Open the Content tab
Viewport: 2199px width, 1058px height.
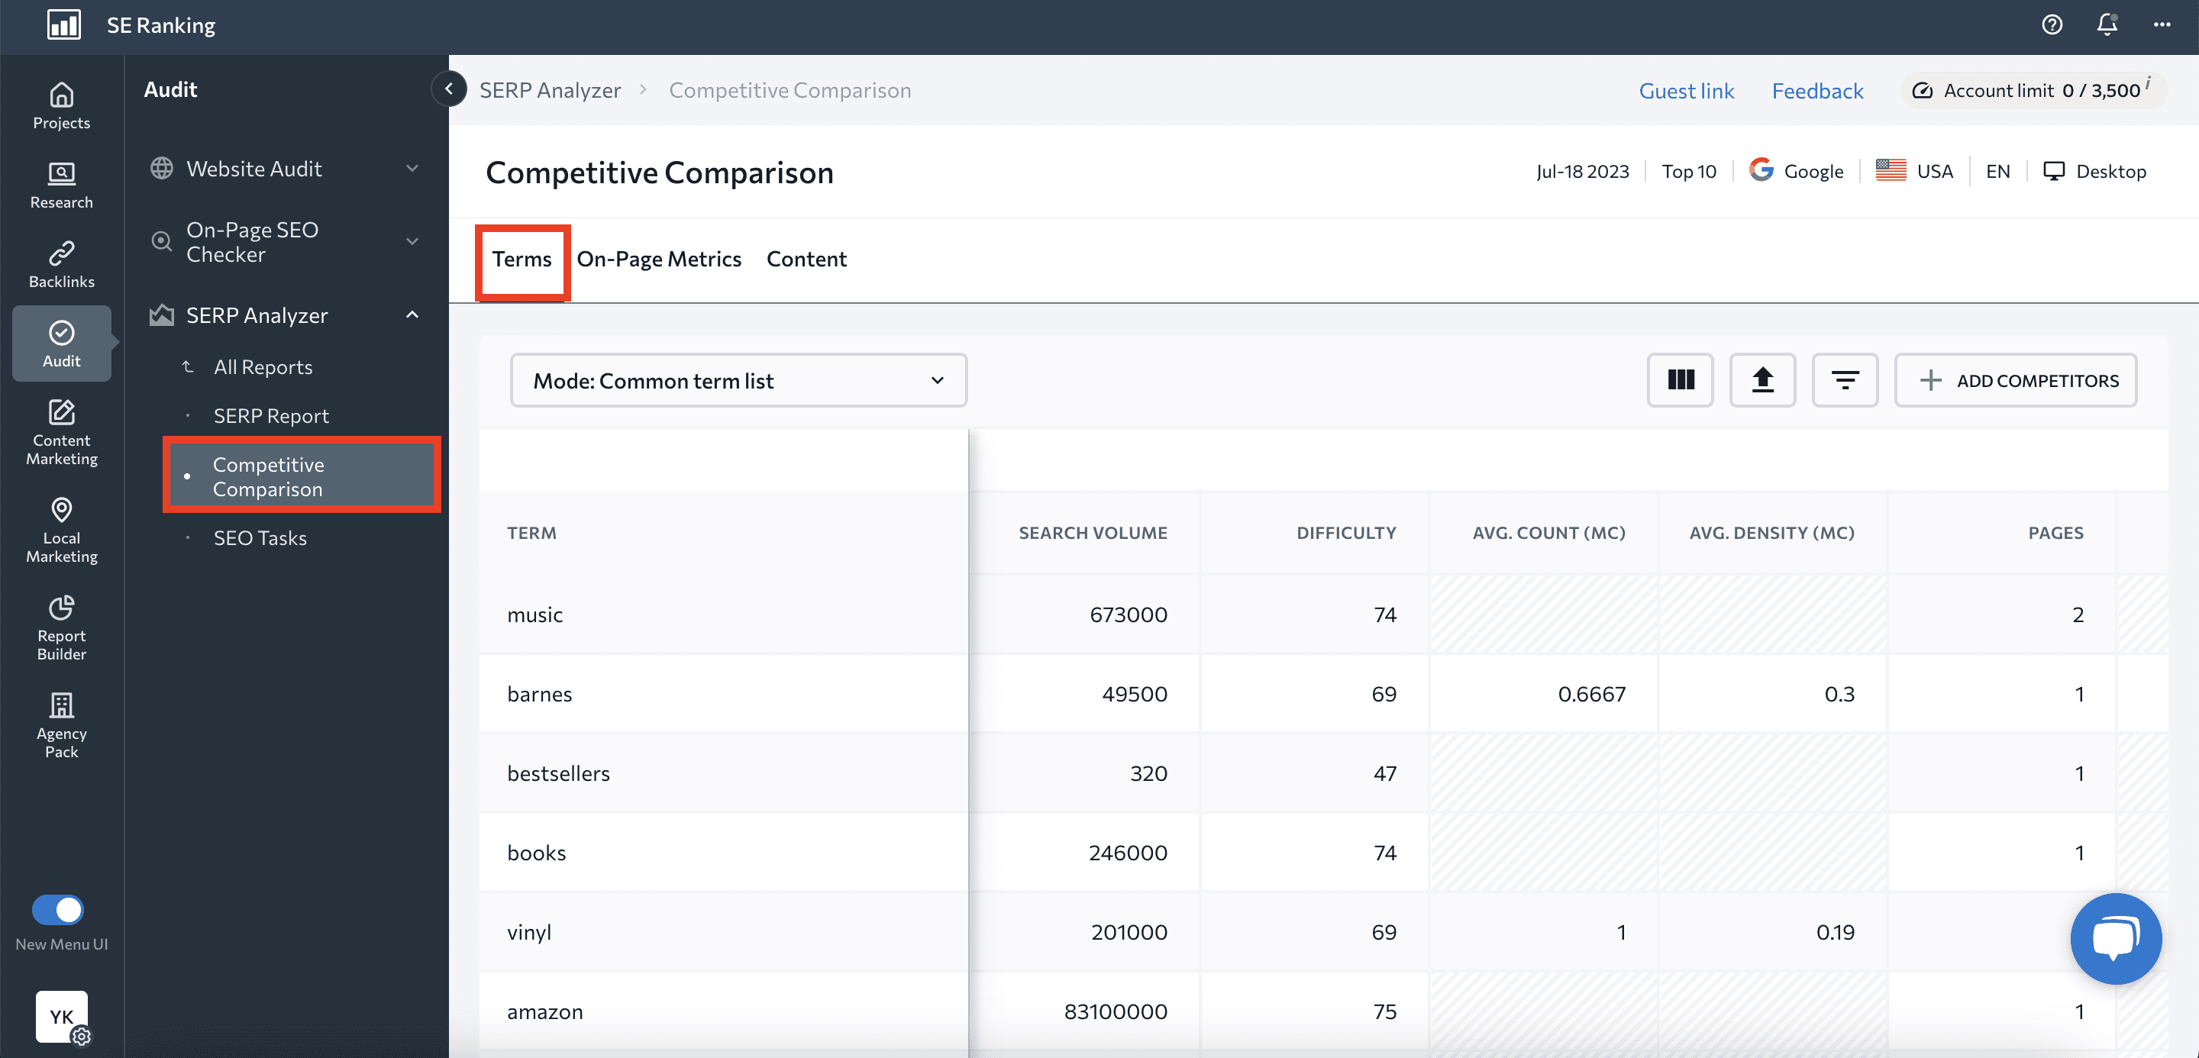pyautogui.click(x=806, y=259)
